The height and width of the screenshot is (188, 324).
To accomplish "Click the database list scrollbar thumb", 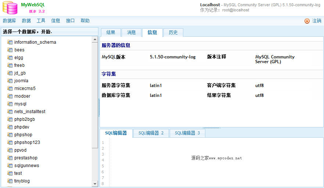I will pos(95,95).
